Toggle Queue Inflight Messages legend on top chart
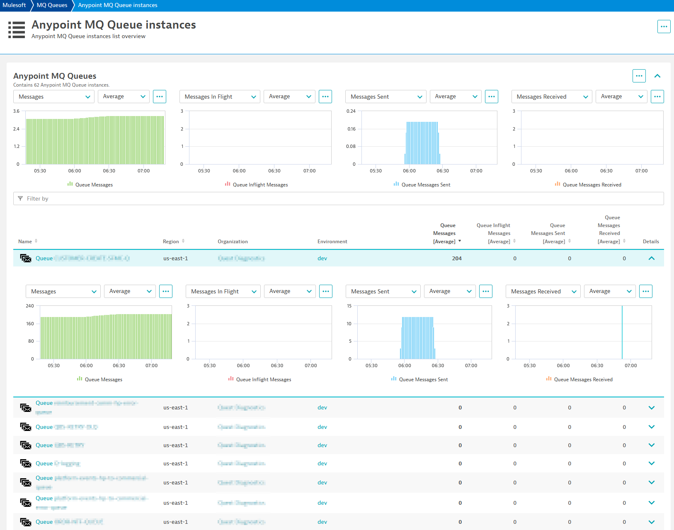 256,185
